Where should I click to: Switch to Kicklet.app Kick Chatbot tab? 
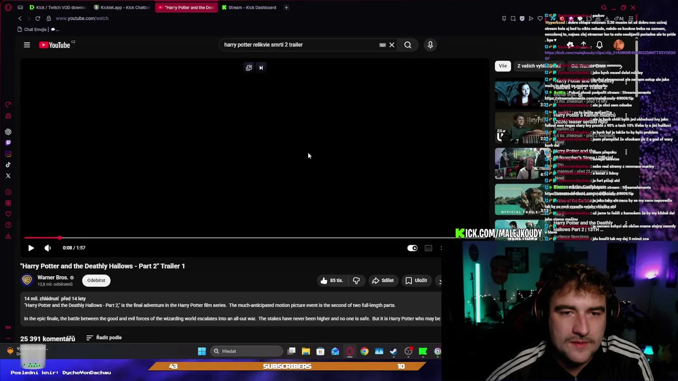tap(122, 7)
